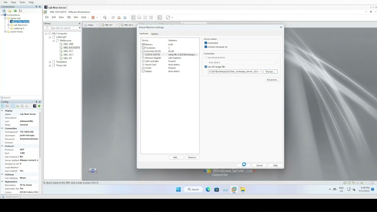This screenshot has height=212, width=377.
Task: Click the alphabetical sort icon in Config panel
Action: tap(7, 106)
